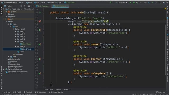169x95 pixels.
Task: Open the Project view selector dropdown
Action: [x=9, y=6]
